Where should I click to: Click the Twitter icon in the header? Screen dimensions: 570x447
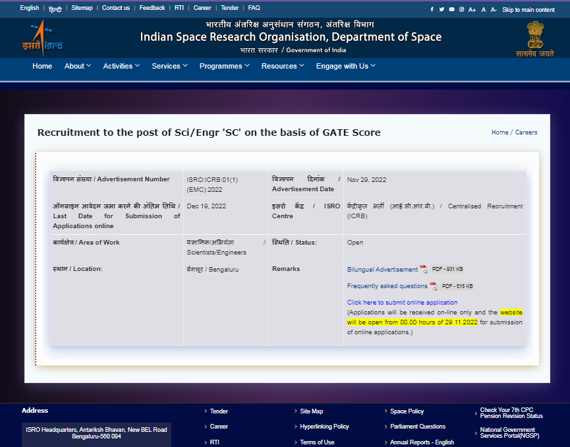click(442, 9)
